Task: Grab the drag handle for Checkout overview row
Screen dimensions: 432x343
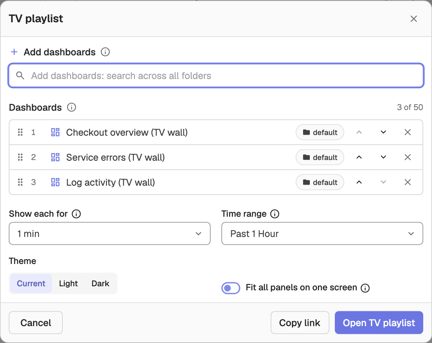Action: click(20, 132)
